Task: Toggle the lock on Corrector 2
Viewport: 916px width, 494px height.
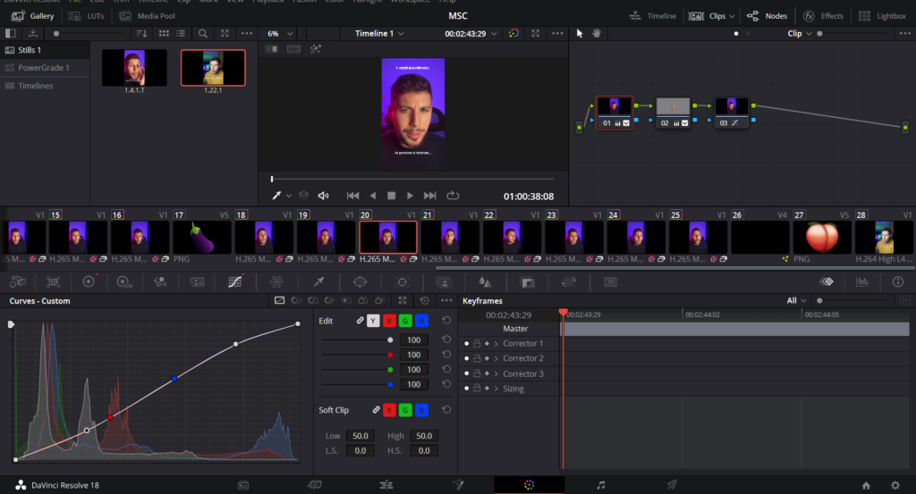Action: [x=477, y=358]
